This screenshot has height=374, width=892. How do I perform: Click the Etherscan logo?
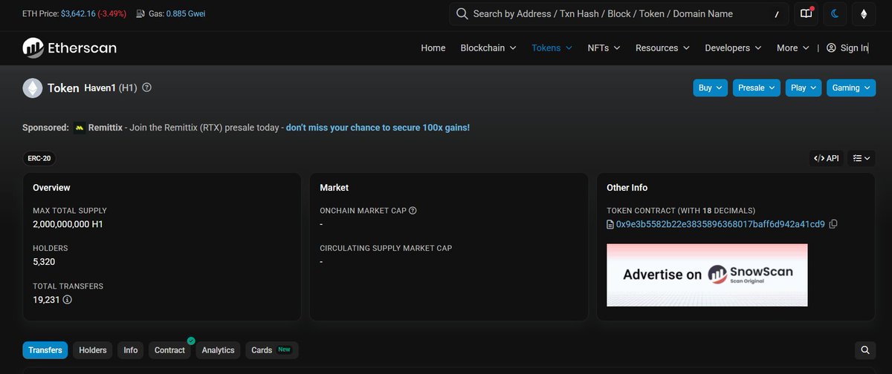click(70, 47)
